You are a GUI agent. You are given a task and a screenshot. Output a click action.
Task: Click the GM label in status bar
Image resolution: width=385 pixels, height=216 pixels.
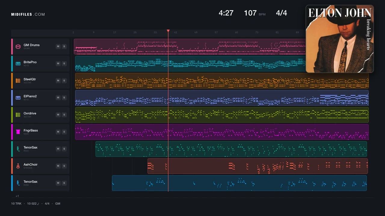[x=58, y=204]
